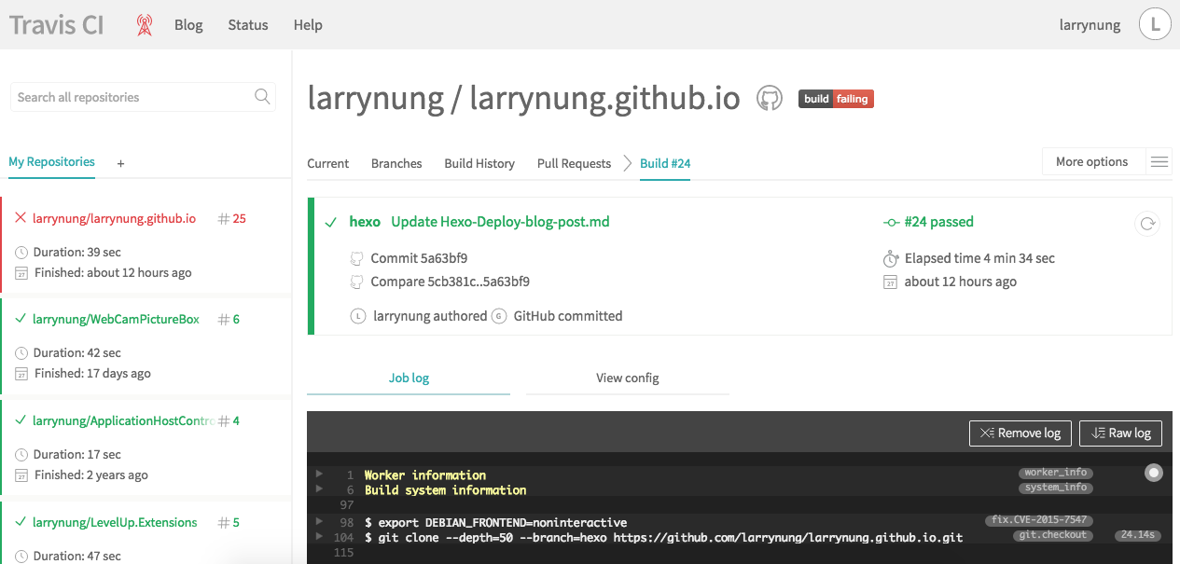
Task: Click the system_info log tag
Action: [1054, 488]
